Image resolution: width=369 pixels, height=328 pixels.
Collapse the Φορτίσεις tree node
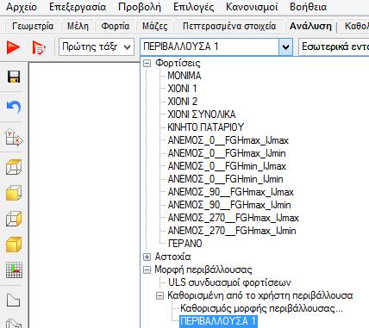147,63
